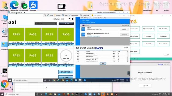The image size is (172, 96).
Task: Open the remote Start menu Windows icon
Action: pos(10,80)
